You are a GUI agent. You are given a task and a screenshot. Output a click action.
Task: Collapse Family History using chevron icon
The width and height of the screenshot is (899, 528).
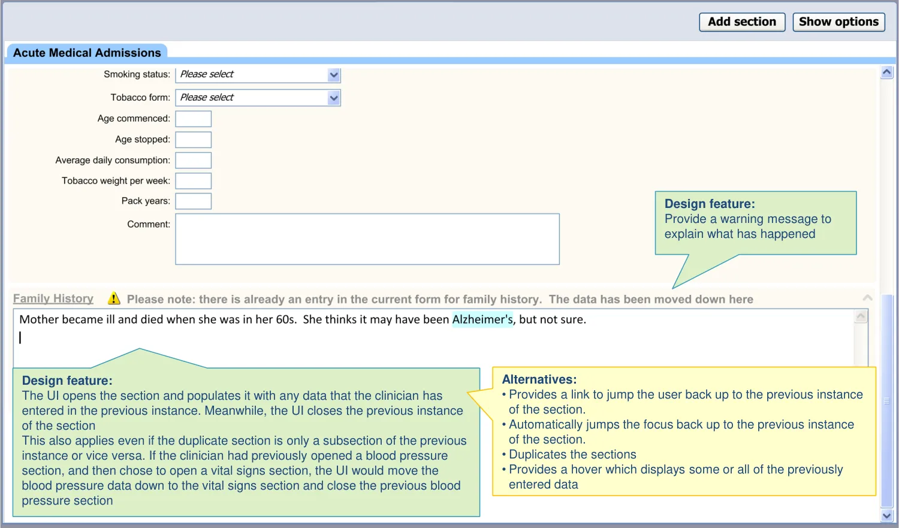click(867, 298)
